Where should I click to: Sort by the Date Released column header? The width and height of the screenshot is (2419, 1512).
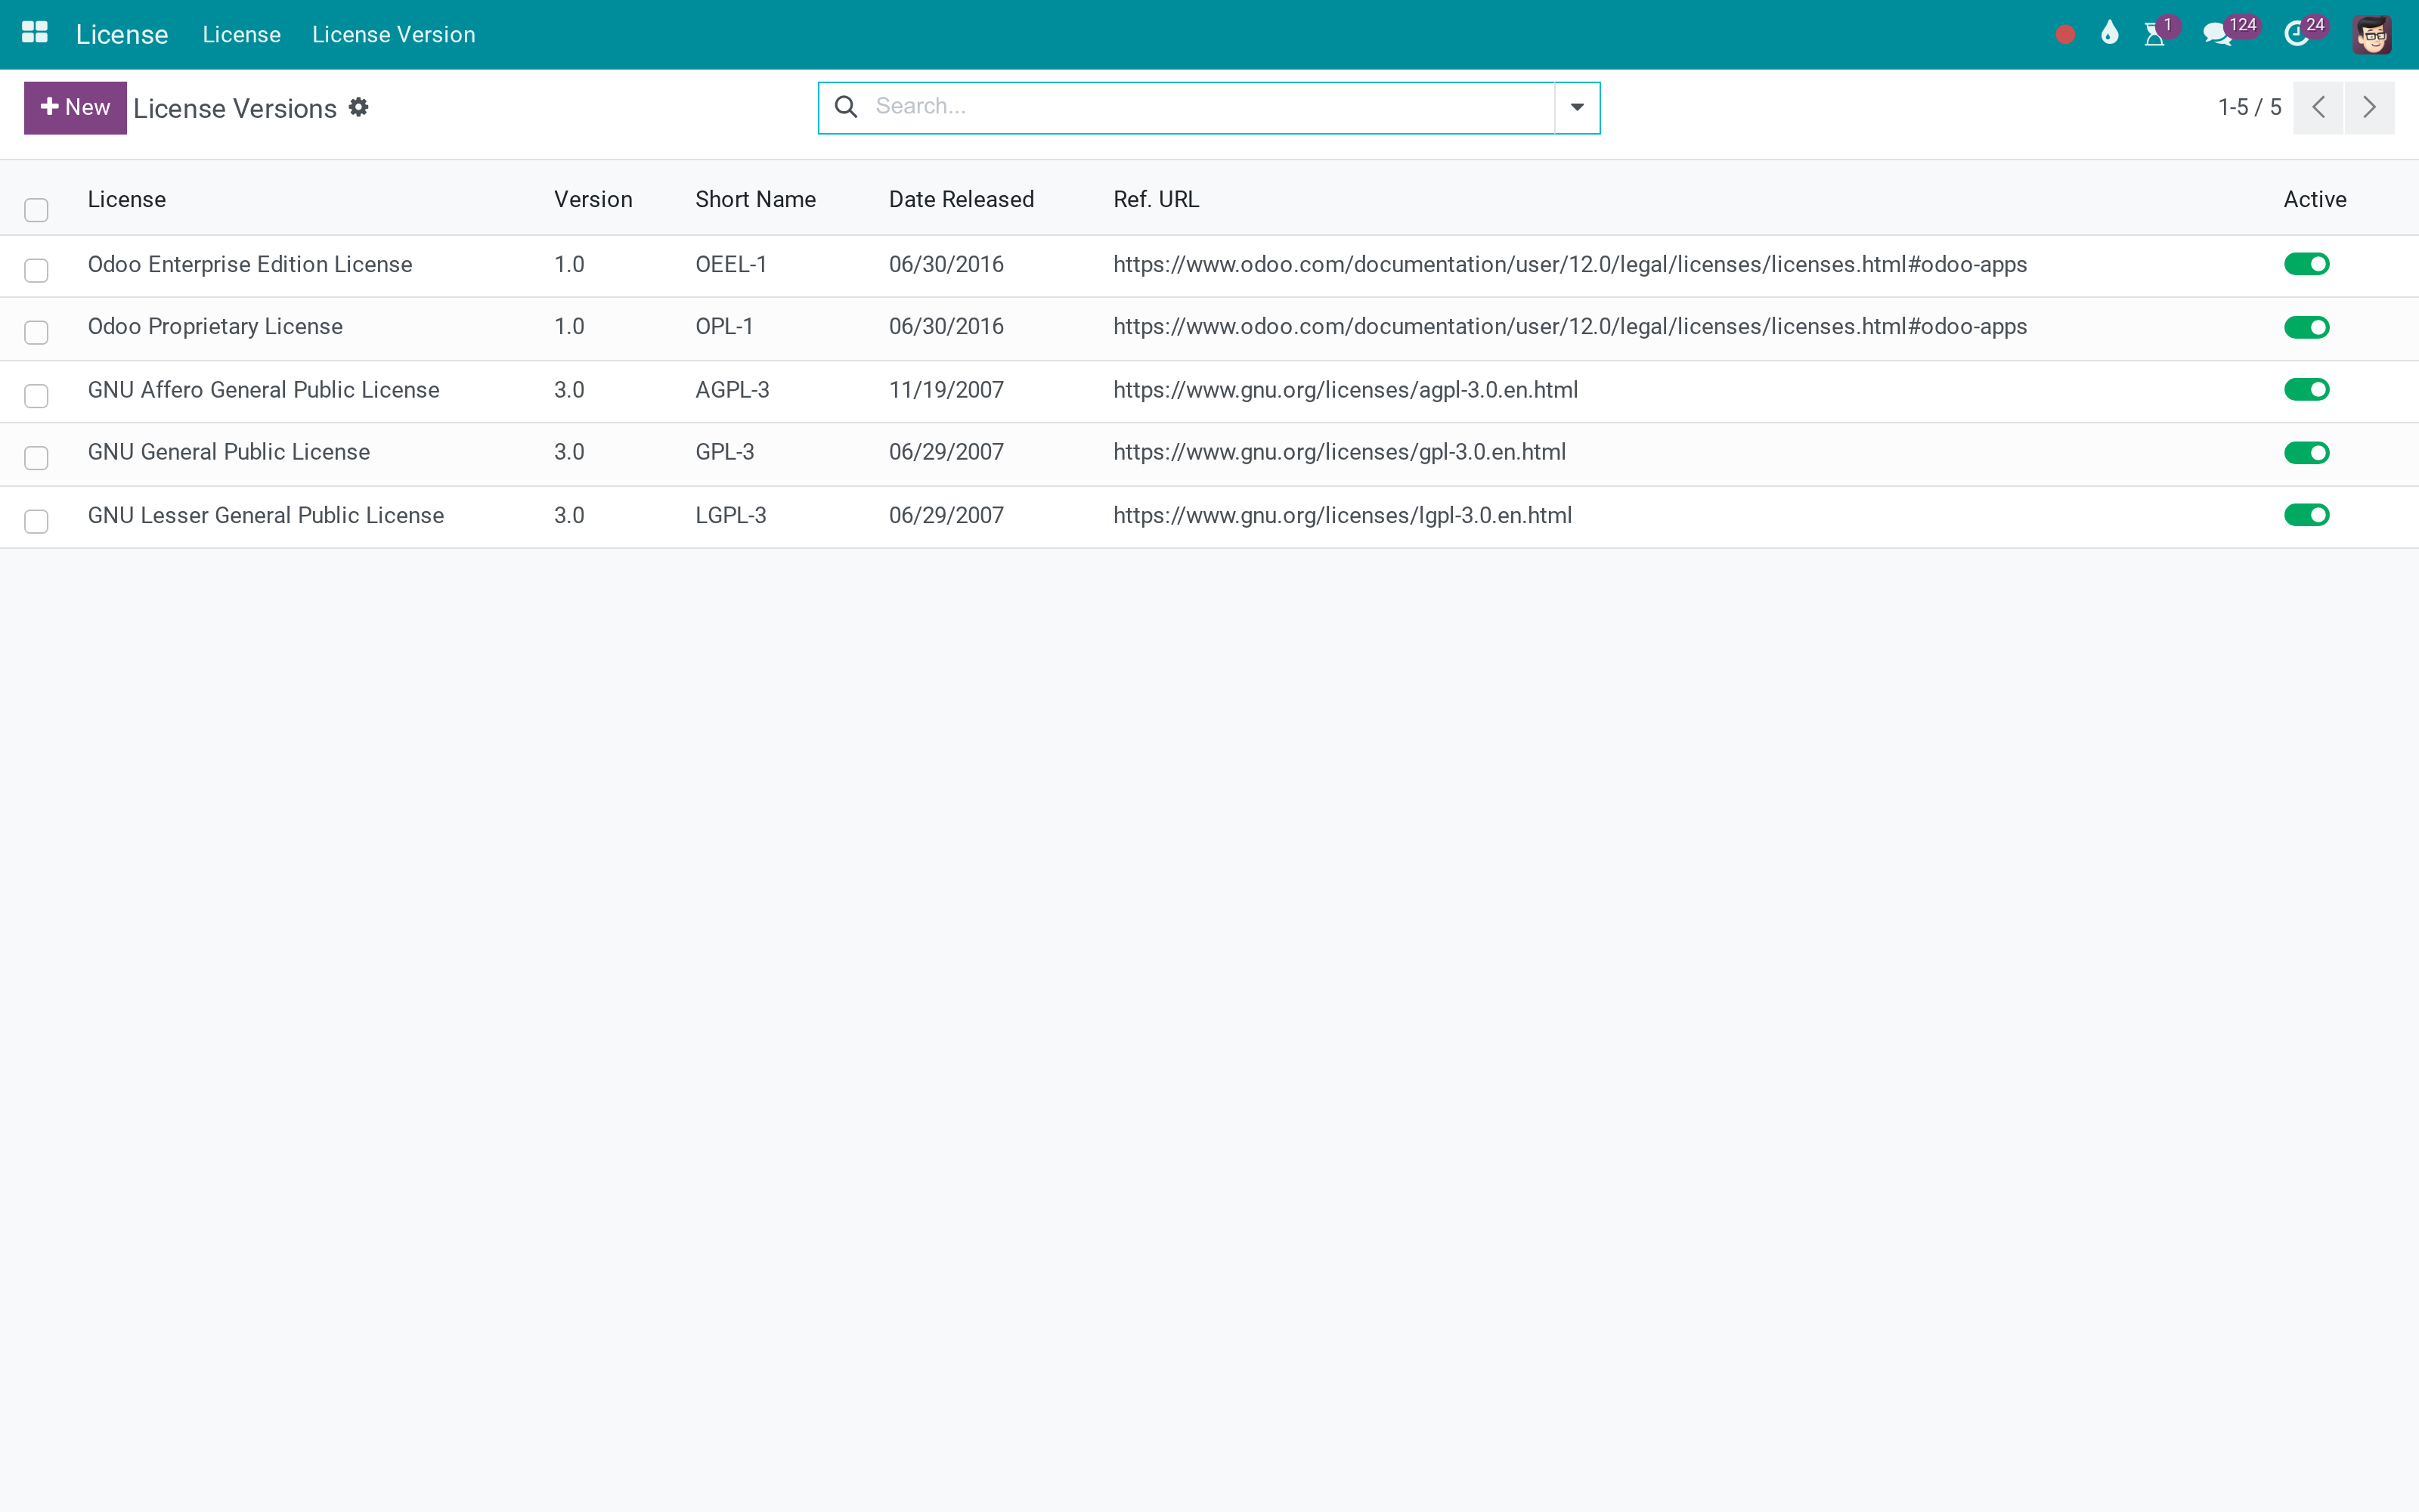962,199
